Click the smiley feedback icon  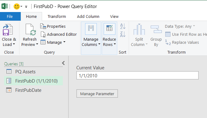pos(17,6)
